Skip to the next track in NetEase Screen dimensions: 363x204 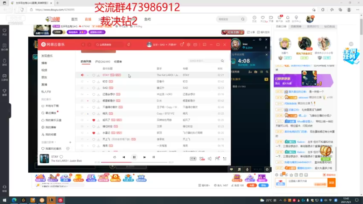click(144, 157)
